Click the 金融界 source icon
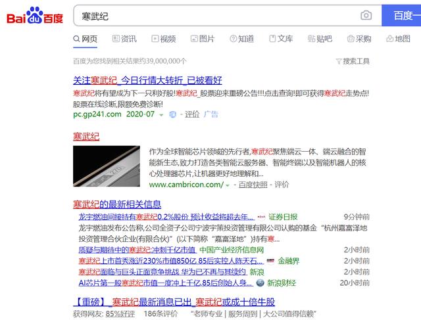The image size is (421, 320). pos(271,261)
